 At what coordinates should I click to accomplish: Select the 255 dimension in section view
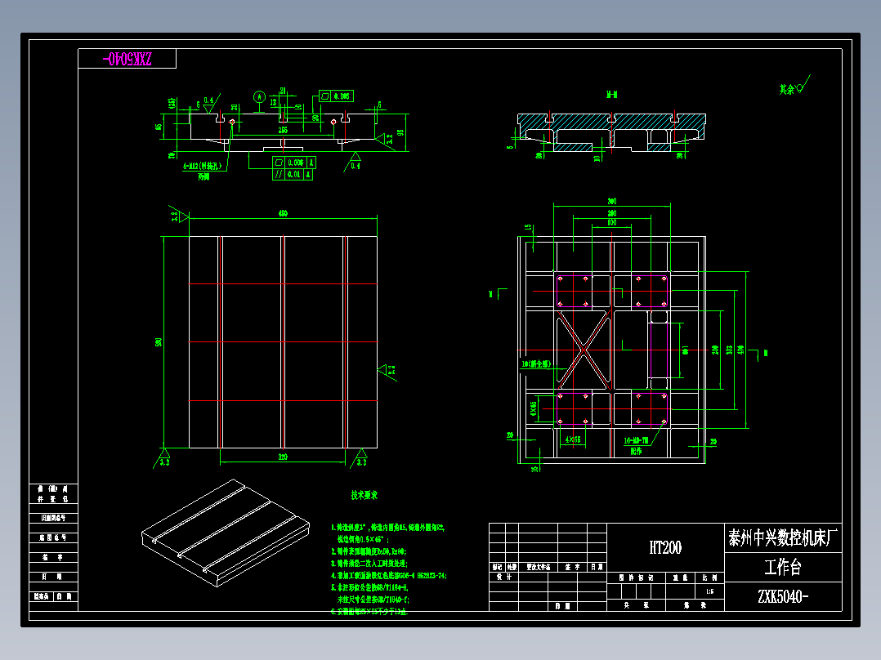pos(283,131)
